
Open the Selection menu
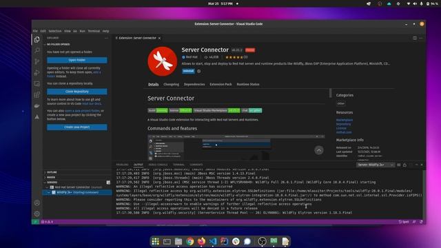coord(55,31)
